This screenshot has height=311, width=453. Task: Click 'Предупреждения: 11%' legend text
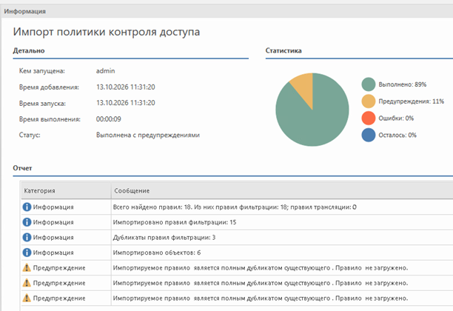pyautogui.click(x=411, y=101)
